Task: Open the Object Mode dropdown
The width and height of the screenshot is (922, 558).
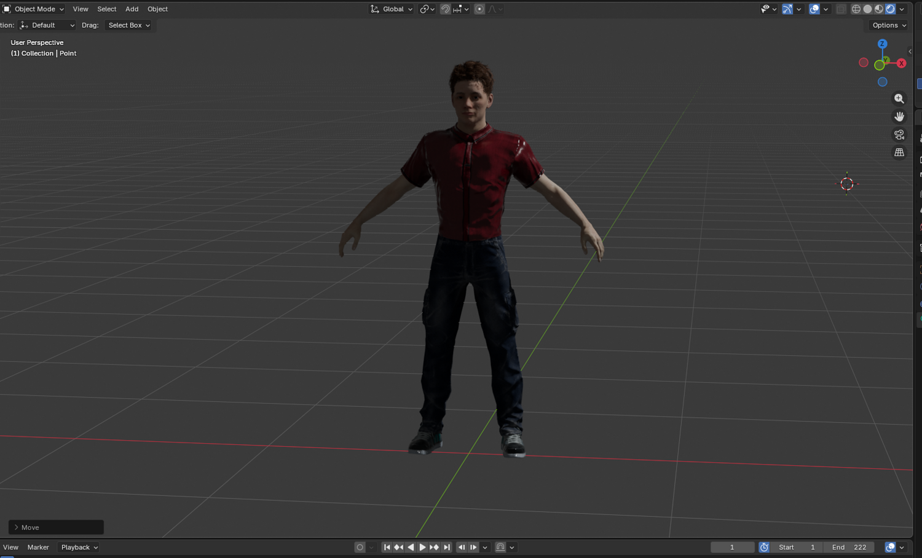Action: point(34,9)
